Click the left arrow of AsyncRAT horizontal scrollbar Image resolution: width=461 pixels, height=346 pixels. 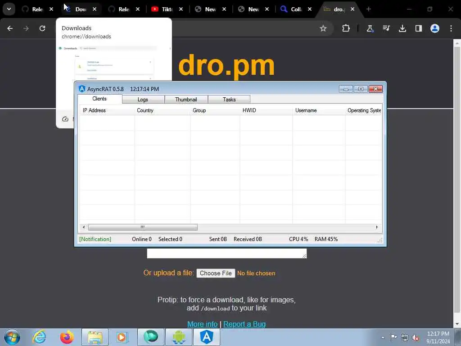(x=84, y=227)
